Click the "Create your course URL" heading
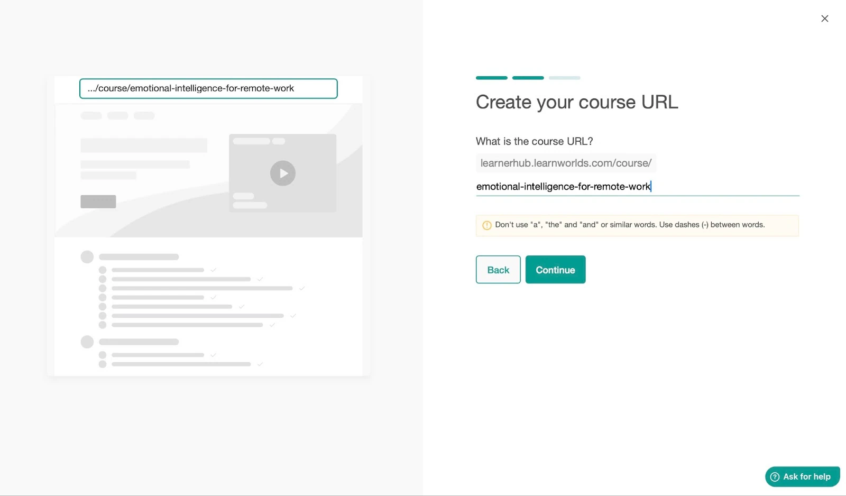The height and width of the screenshot is (496, 846). [x=577, y=102]
